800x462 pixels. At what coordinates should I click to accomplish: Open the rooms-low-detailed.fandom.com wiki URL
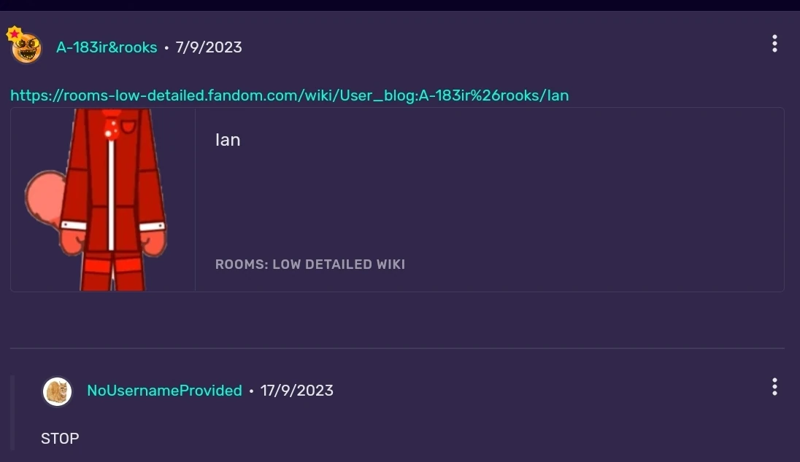click(289, 95)
